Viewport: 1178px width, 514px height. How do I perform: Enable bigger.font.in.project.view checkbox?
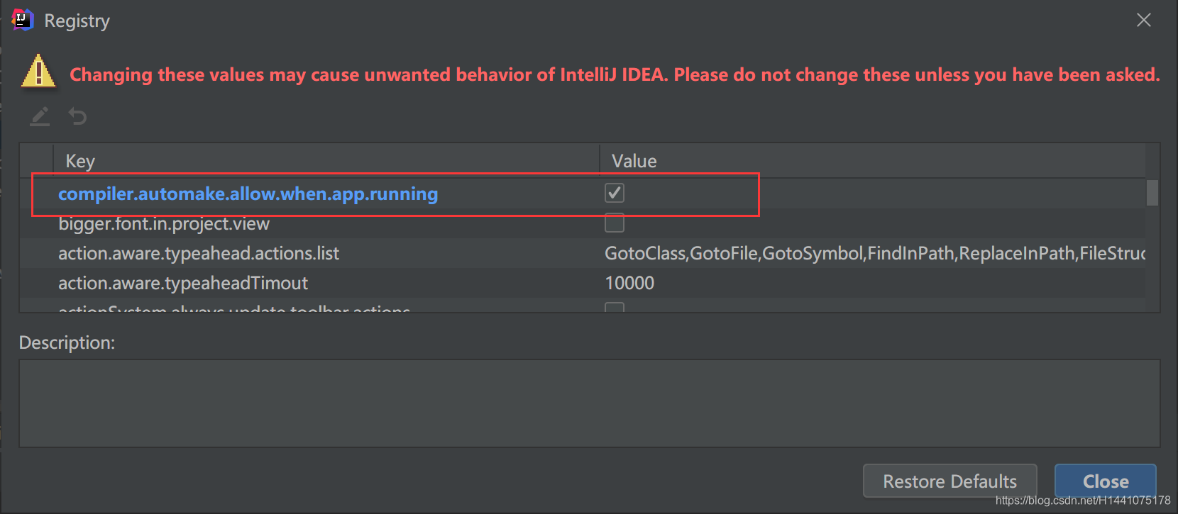[615, 223]
